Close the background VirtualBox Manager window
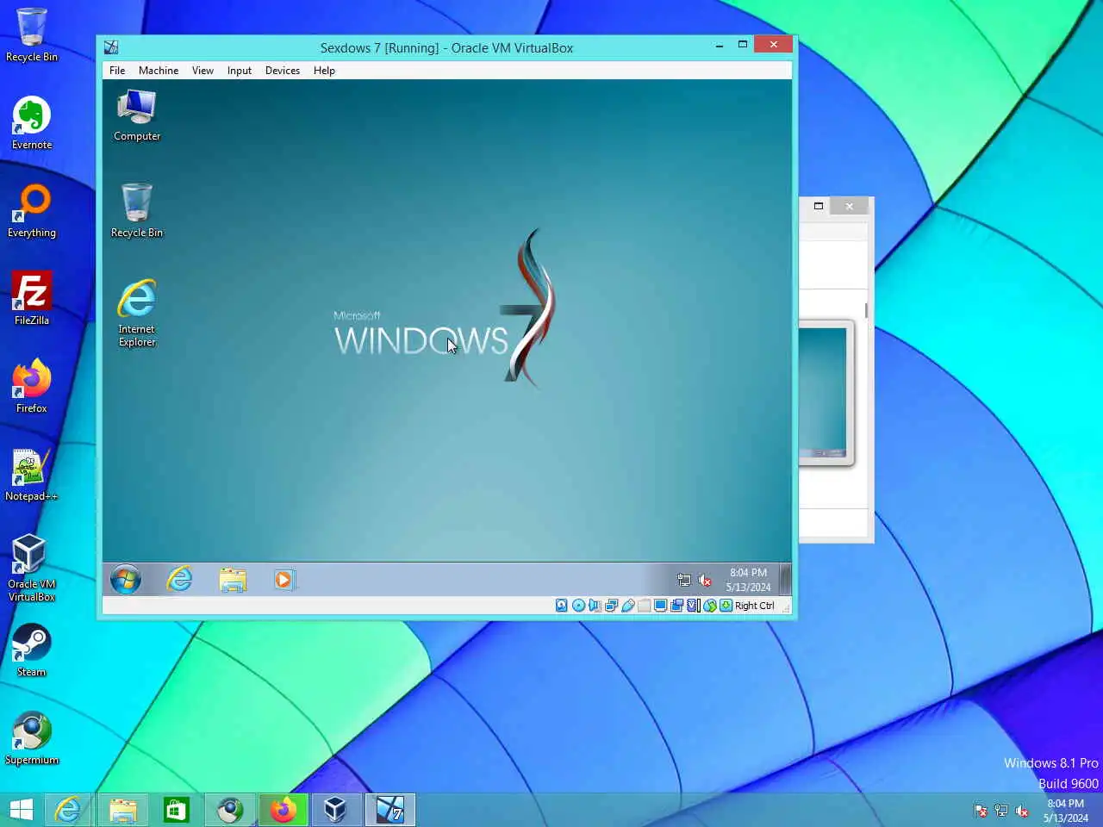This screenshot has height=827, width=1103. coord(850,206)
